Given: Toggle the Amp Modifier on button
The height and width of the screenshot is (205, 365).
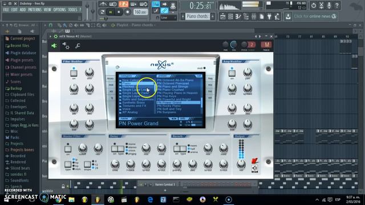Looking at the screenshot, I should (x=232, y=73).
